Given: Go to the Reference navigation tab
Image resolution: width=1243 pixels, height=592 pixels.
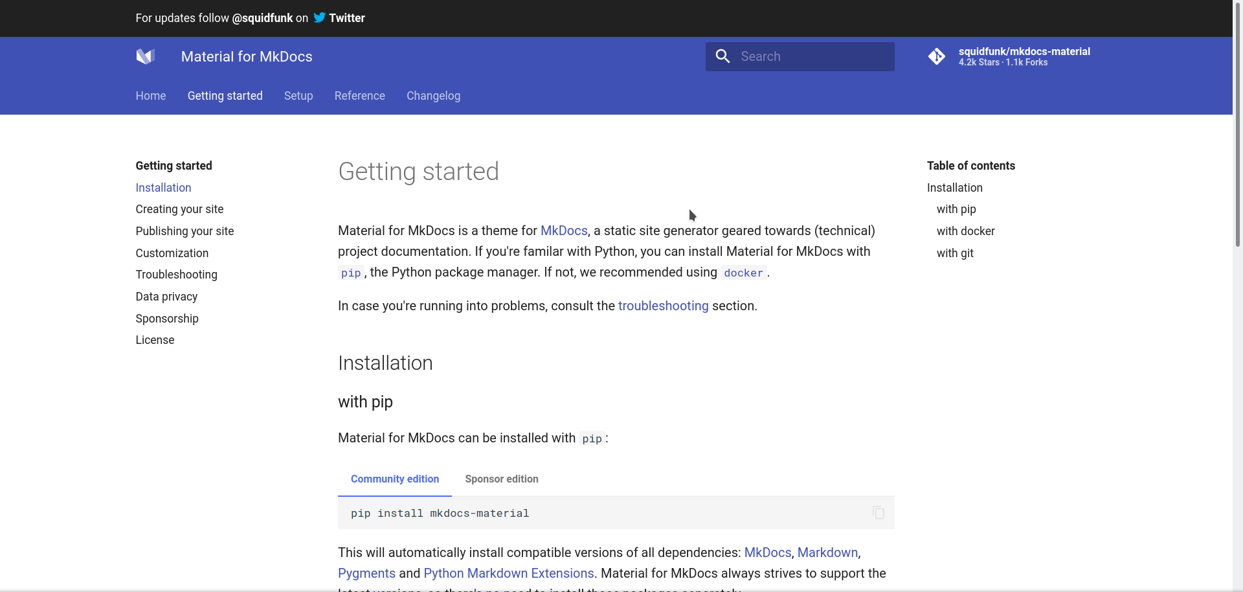Looking at the screenshot, I should 359,96.
